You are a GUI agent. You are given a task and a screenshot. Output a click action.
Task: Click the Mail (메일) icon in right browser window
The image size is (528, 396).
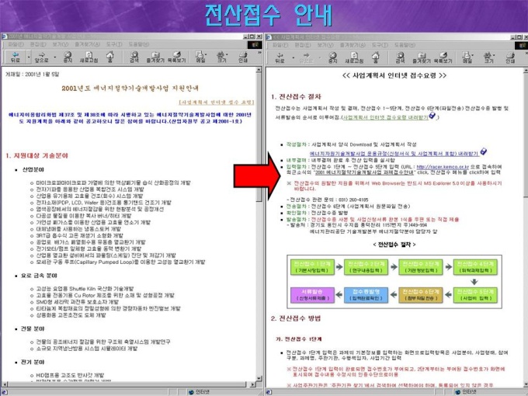(x=467, y=57)
